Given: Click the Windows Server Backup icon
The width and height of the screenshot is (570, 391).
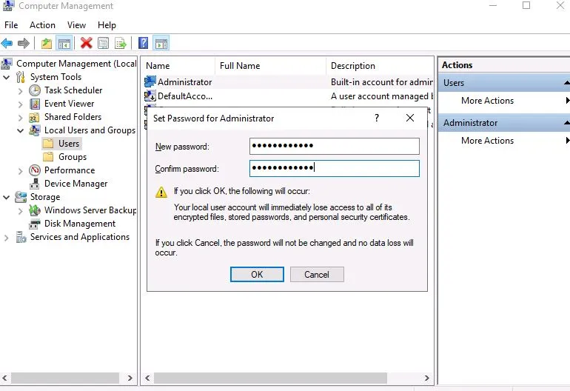Looking at the screenshot, I should point(35,210).
